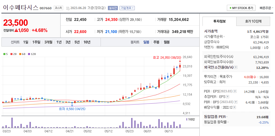This screenshot has height=136, width=275.
Task: Select the 1일 line chart period
Action: [25, 42]
